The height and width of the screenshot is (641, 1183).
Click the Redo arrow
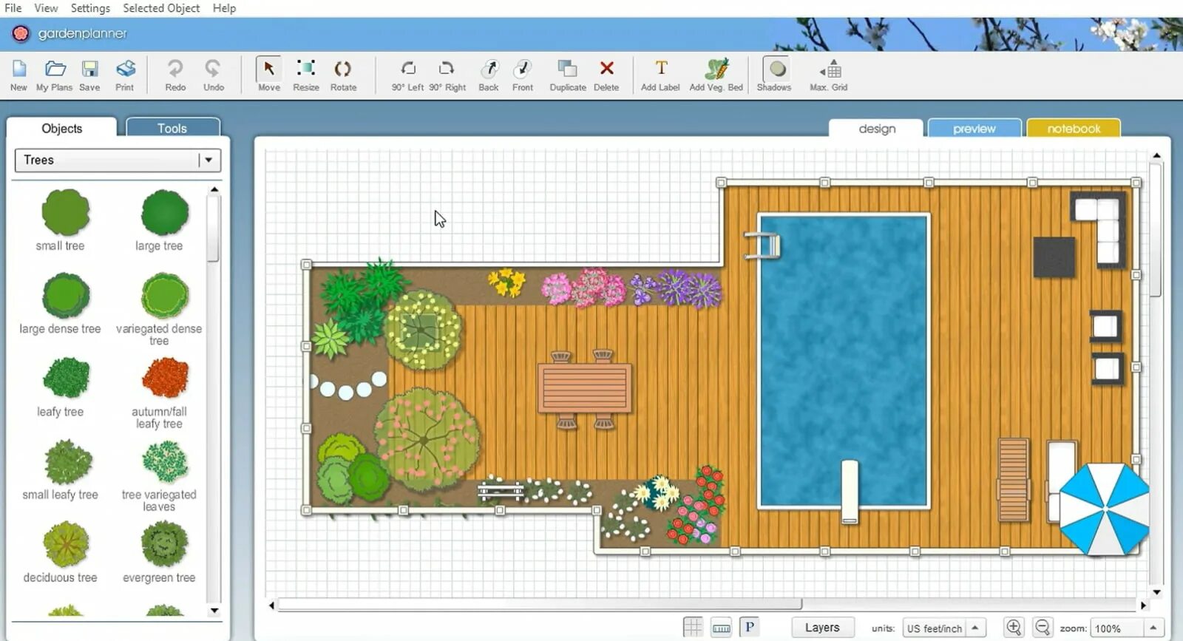pyautogui.click(x=175, y=69)
